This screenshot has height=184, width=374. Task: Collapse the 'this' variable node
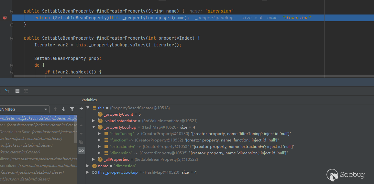click(x=88, y=108)
